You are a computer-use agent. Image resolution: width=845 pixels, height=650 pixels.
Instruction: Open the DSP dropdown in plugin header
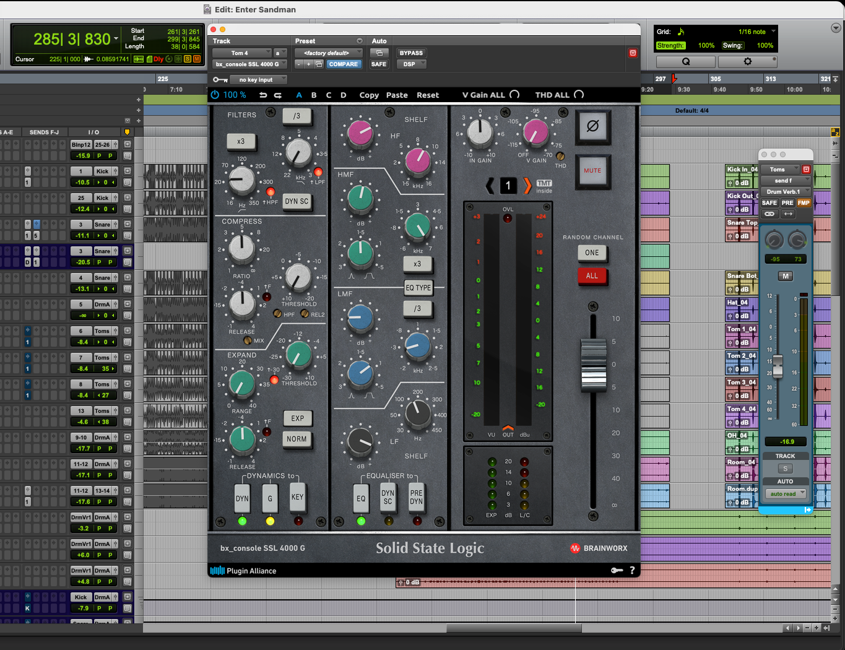click(412, 64)
